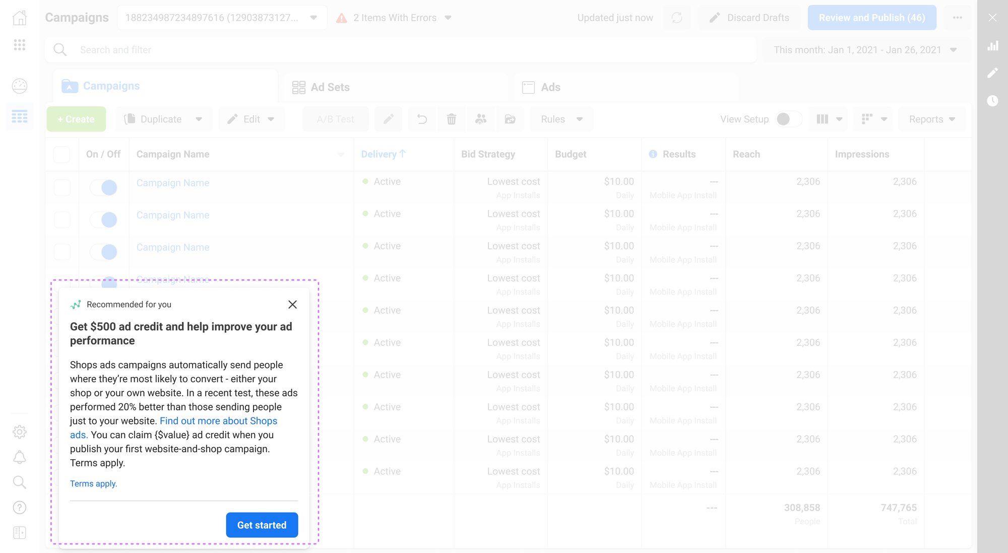Image resolution: width=1008 pixels, height=553 pixels.
Task: Click the undo arrow icon in toolbar
Action: point(422,119)
